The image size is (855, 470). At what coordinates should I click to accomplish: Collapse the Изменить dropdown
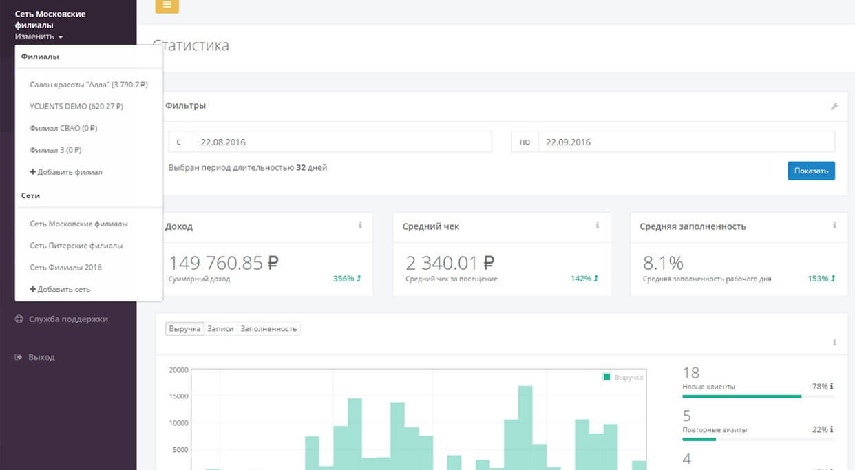(x=39, y=36)
